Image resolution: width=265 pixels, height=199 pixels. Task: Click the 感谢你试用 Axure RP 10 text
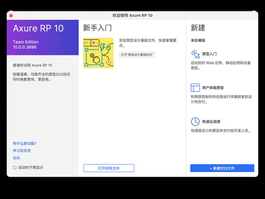[x=32, y=65]
